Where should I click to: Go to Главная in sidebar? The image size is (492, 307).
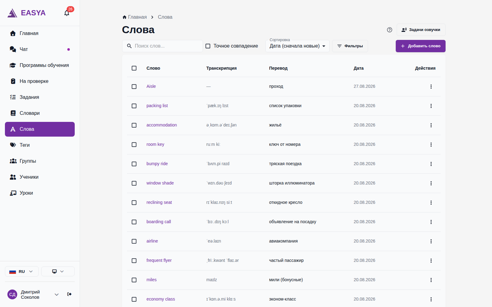coord(40,33)
